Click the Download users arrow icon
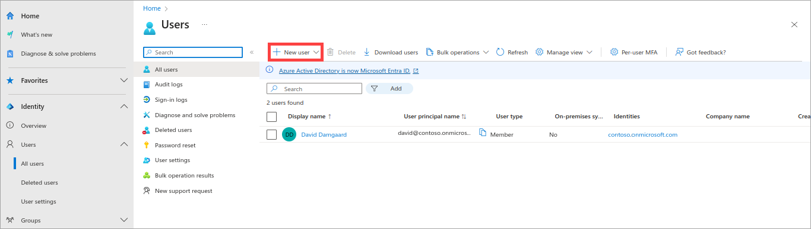The height and width of the screenshot is (229, 811). (367, 52)
